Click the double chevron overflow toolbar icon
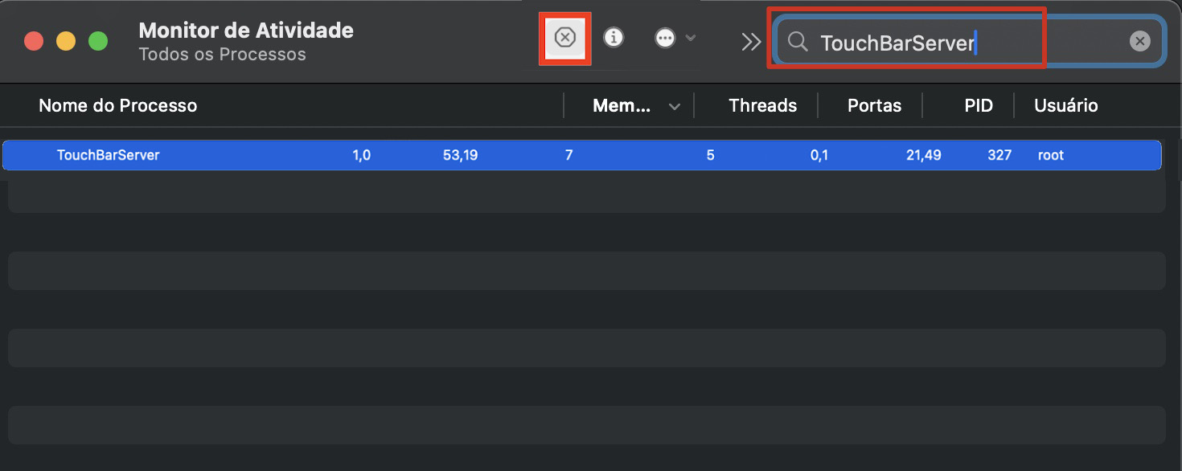The height and width of the screenshot is (471, 1182). [750, 40]
